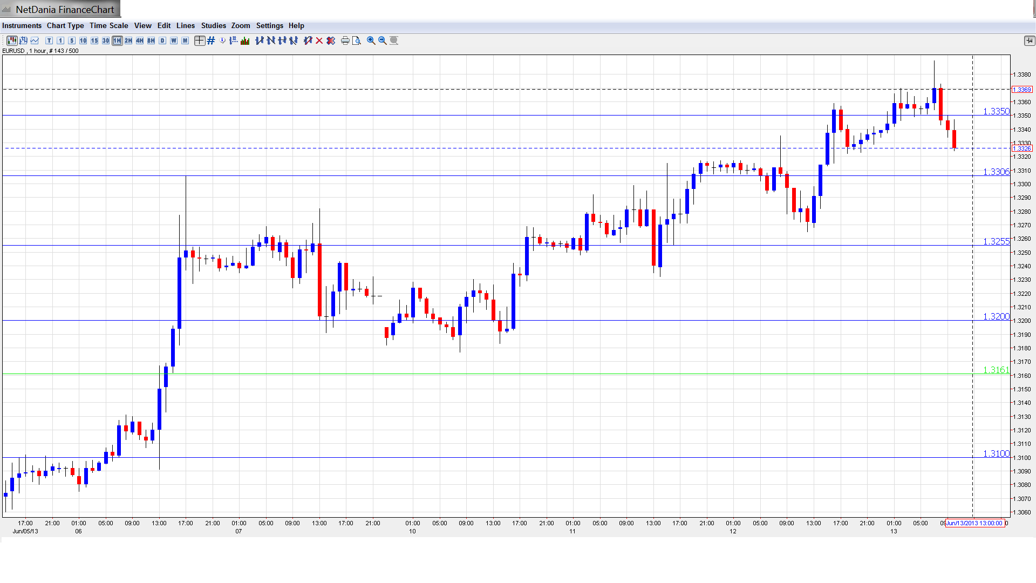Switch to line chart type icon
The image size is (1036, 583).
[x=35, y=40]
